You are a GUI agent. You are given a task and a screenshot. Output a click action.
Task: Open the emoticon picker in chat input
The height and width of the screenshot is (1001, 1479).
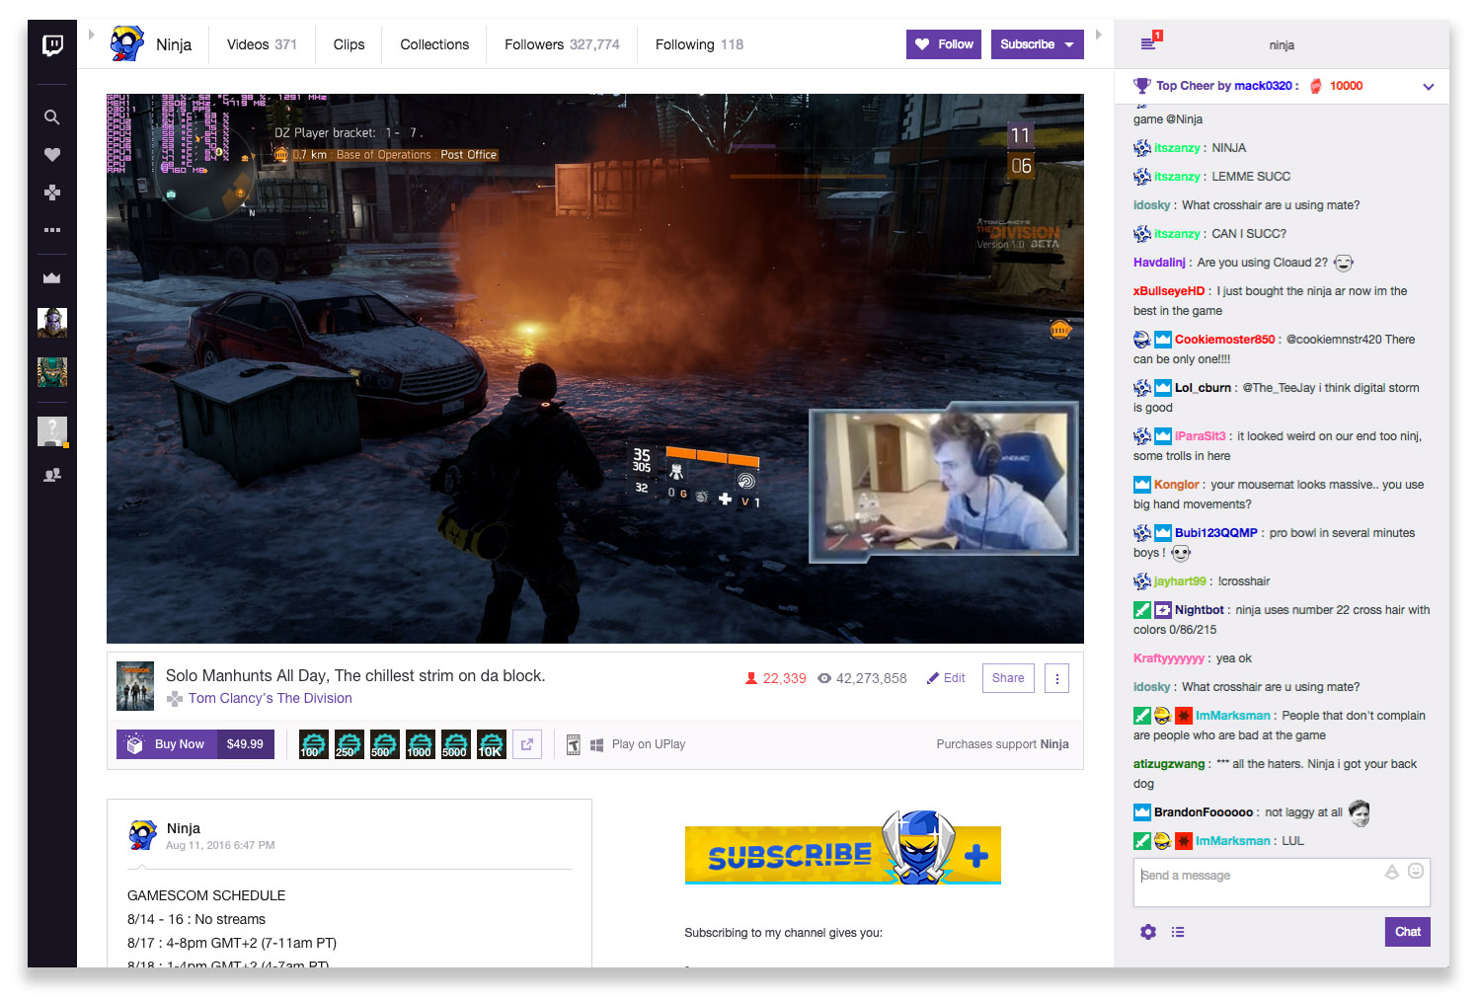[1416, 872]
